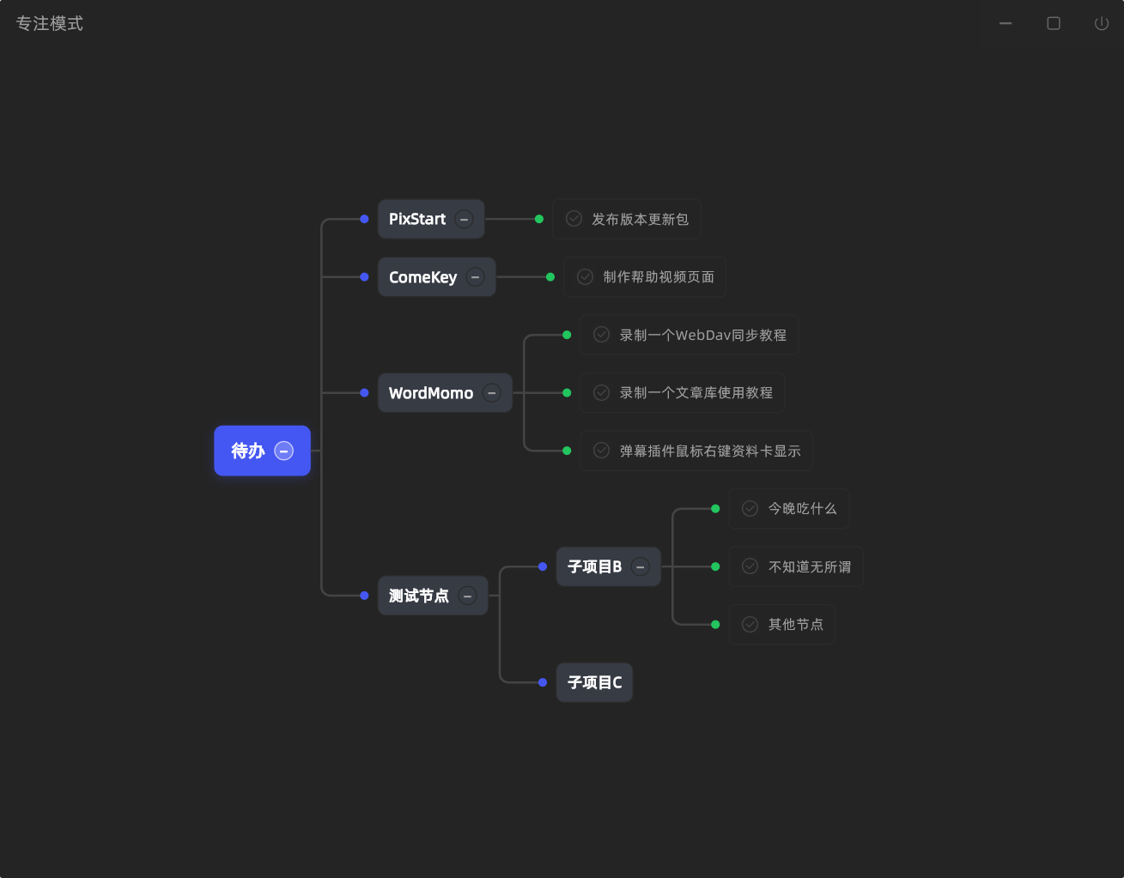Click blue connector dot before 测试节点
The image size is (1124, 878).
(364, 596)
